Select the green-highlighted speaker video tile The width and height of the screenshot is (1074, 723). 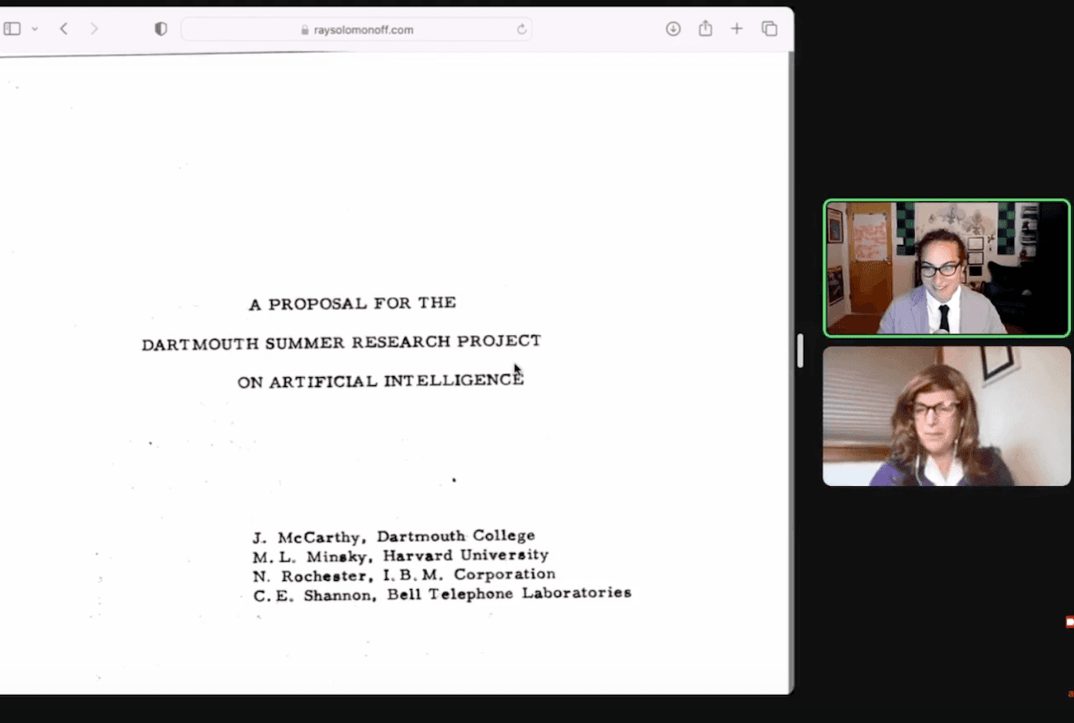[x=947, y=268]
